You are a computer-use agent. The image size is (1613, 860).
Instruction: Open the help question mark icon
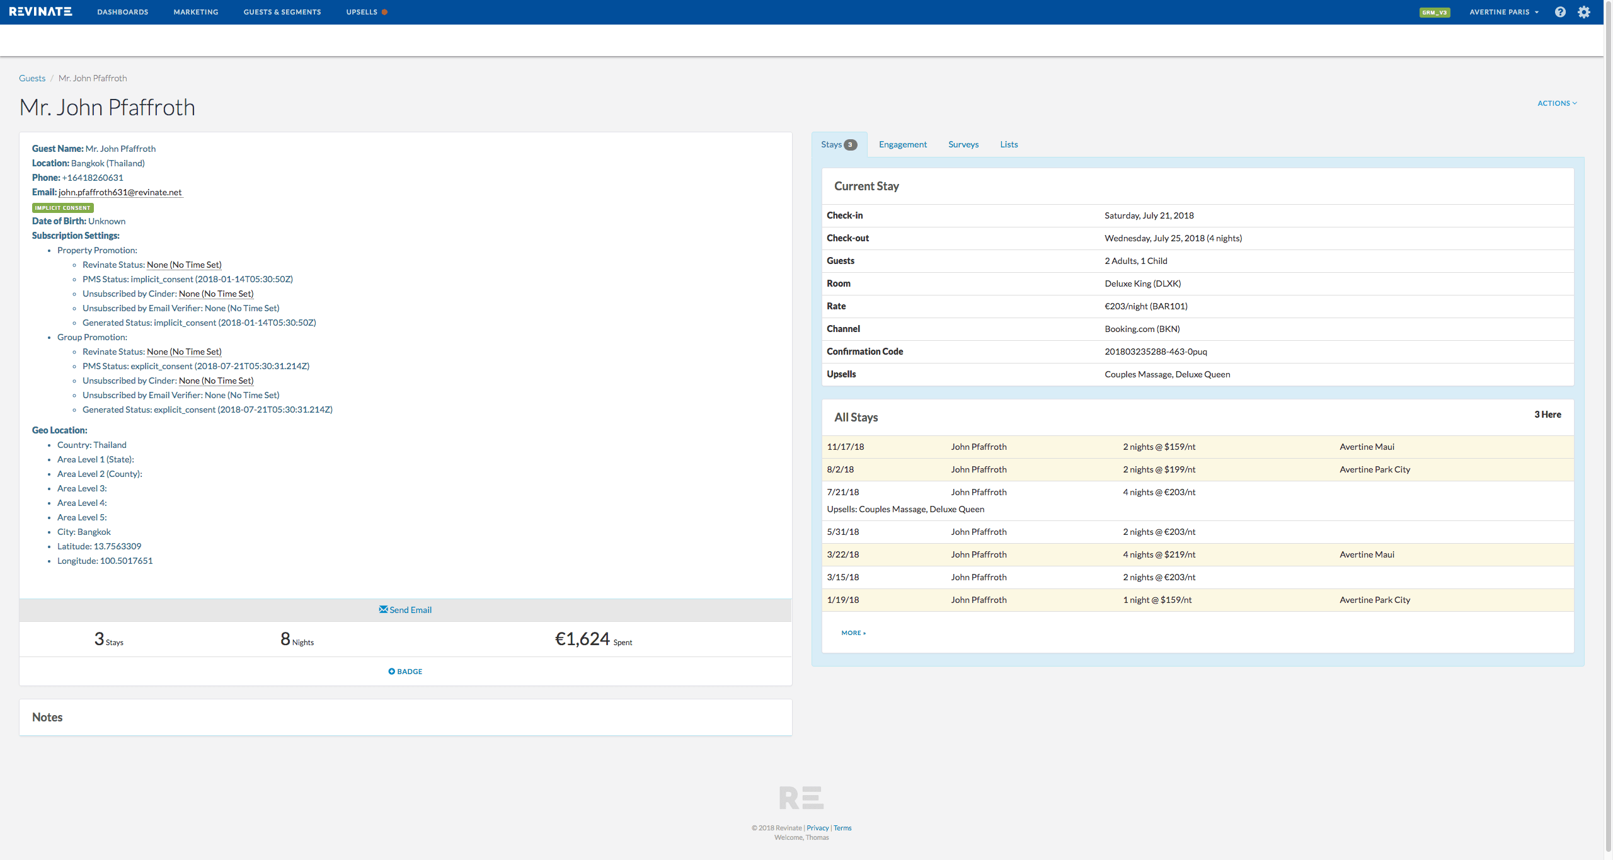(x=1560, y=12)
